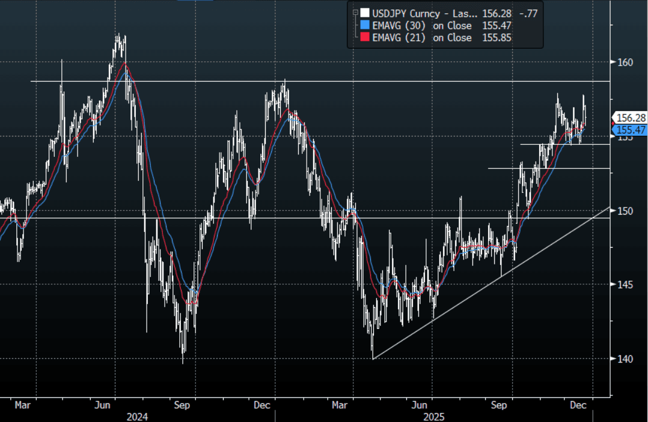Click the 145 label on the price axis

tap(625, 284)
